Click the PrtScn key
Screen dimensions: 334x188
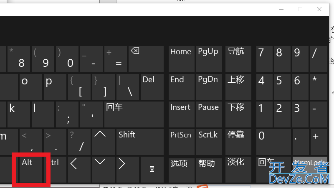(182, 142)
